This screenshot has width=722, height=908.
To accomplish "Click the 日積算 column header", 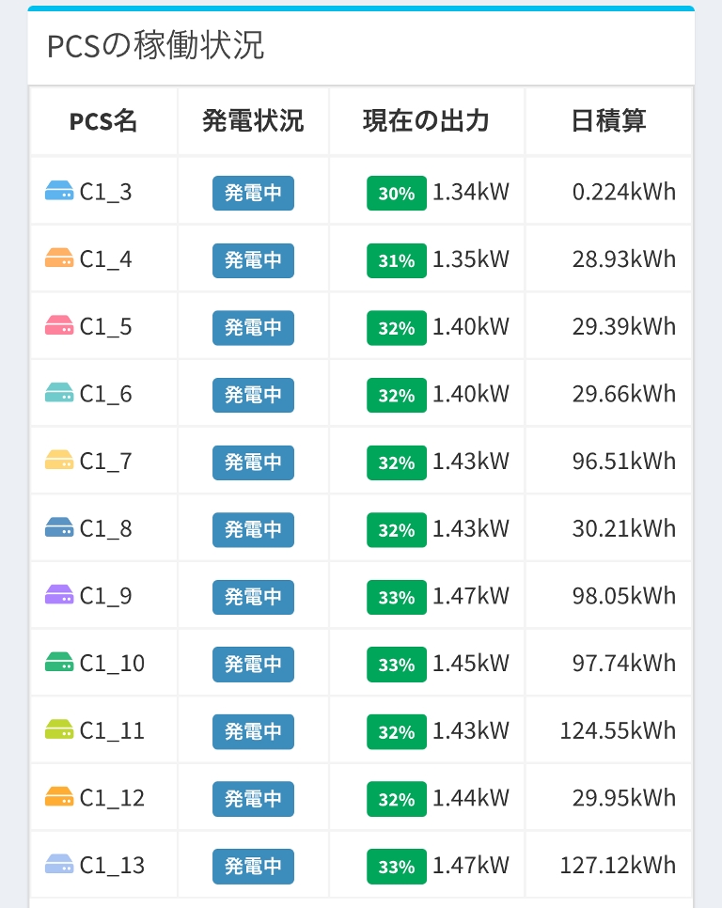I will coord(608,121).
